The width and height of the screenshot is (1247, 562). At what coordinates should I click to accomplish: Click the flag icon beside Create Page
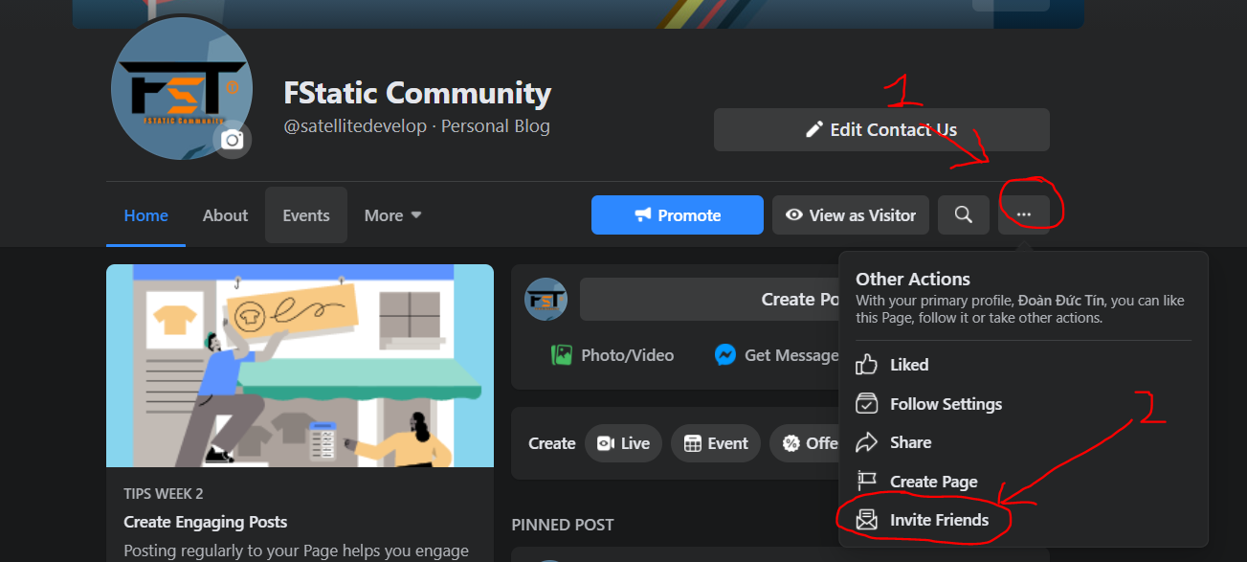point(866,481)
